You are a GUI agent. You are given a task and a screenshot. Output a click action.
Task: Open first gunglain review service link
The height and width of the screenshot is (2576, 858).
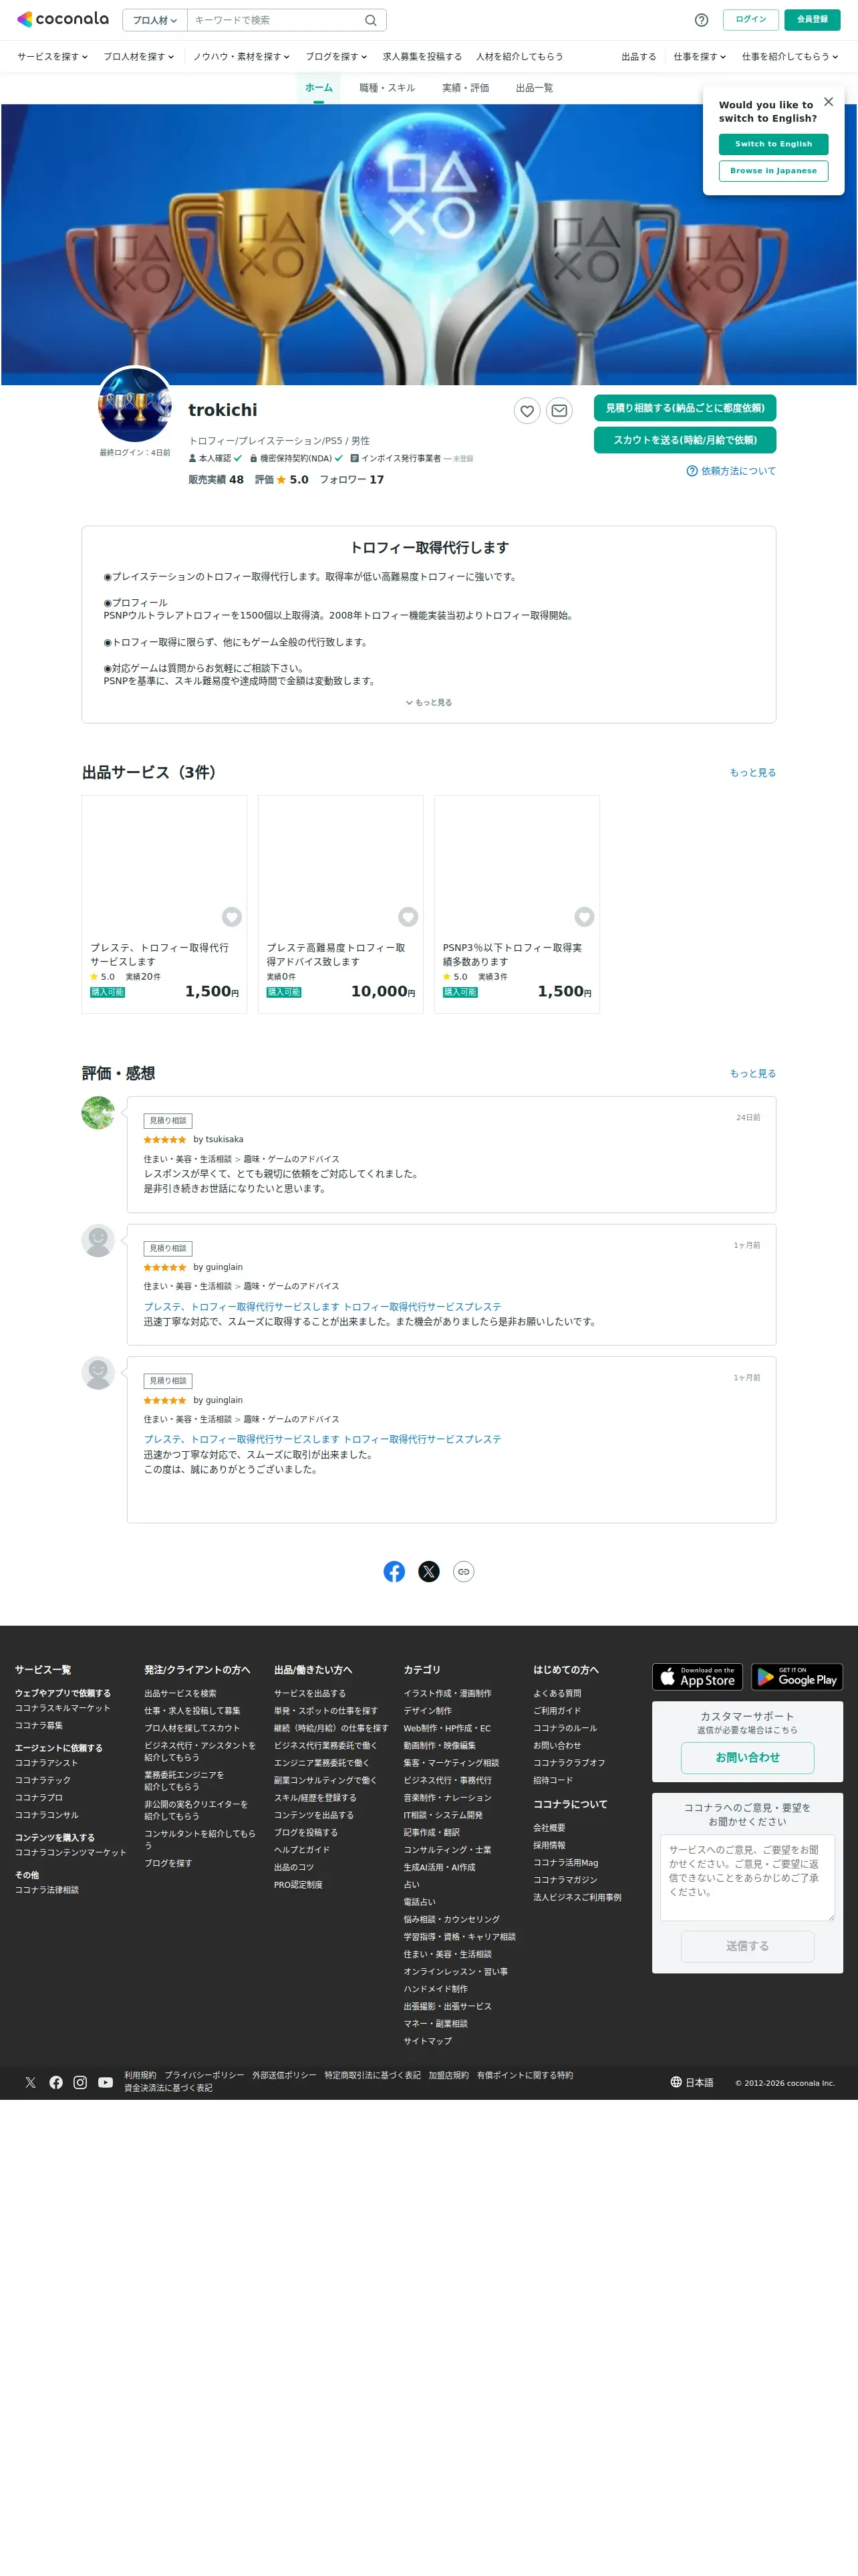pyautogui.click(x=323, y=1307)
